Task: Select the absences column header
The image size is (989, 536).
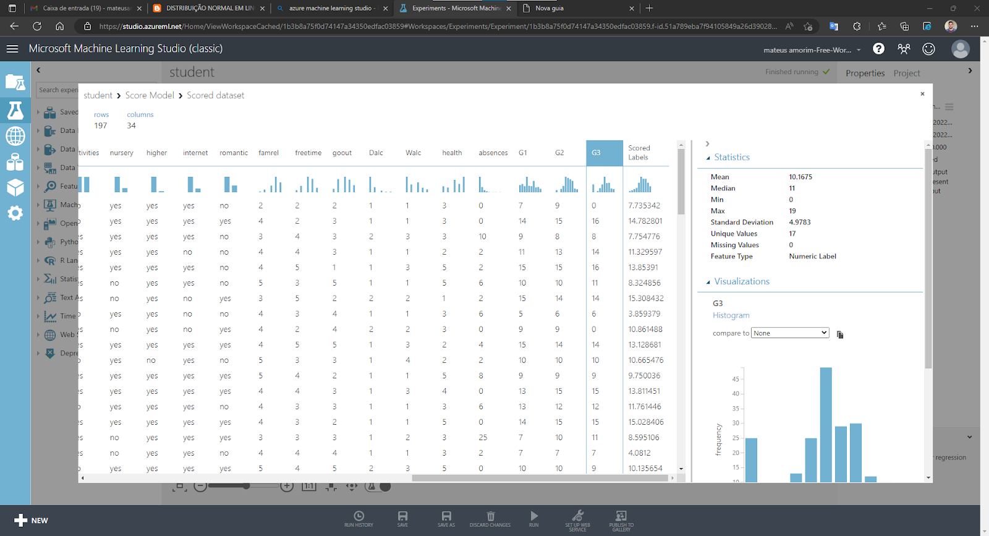Action: tap(493, 153)
